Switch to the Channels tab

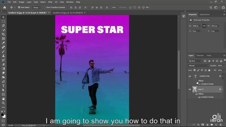200,55
